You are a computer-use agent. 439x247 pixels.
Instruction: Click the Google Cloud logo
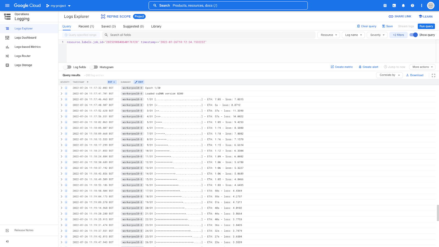(x=27, y=5)
